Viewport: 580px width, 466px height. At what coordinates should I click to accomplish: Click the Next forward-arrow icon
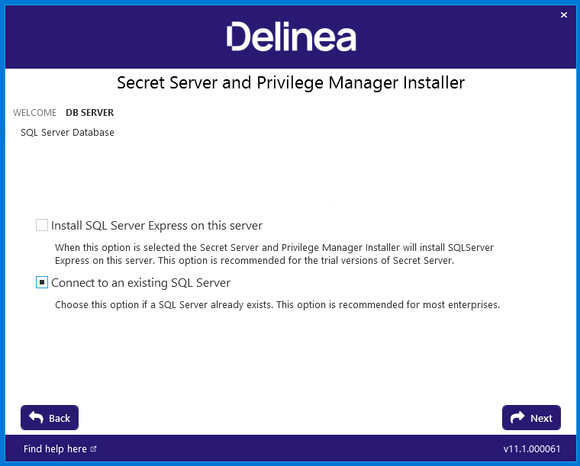[x=517, y=418]
